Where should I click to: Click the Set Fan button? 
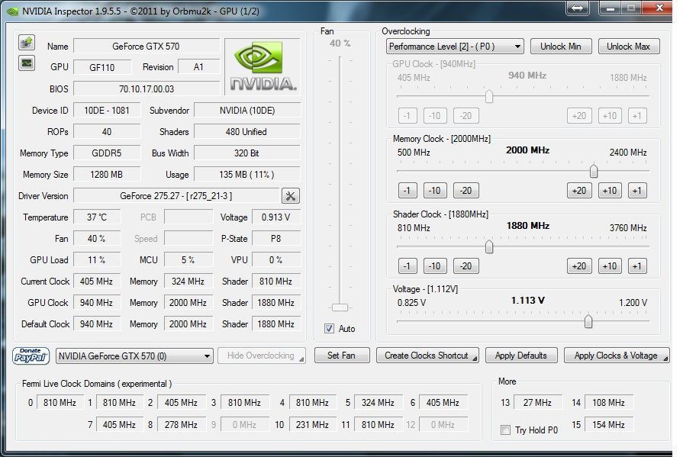point(342,356)
